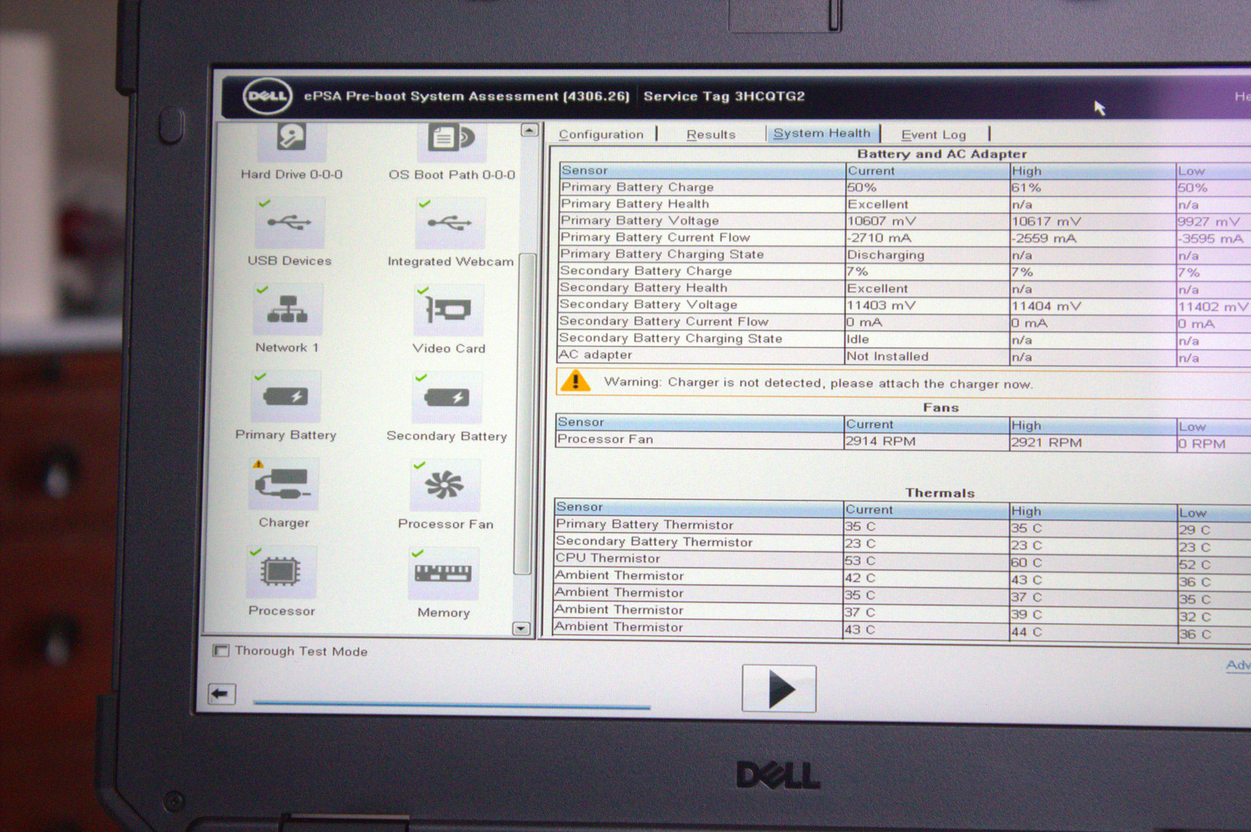Click the Fans section heading

pyautogui.click(x=941, y=407)
